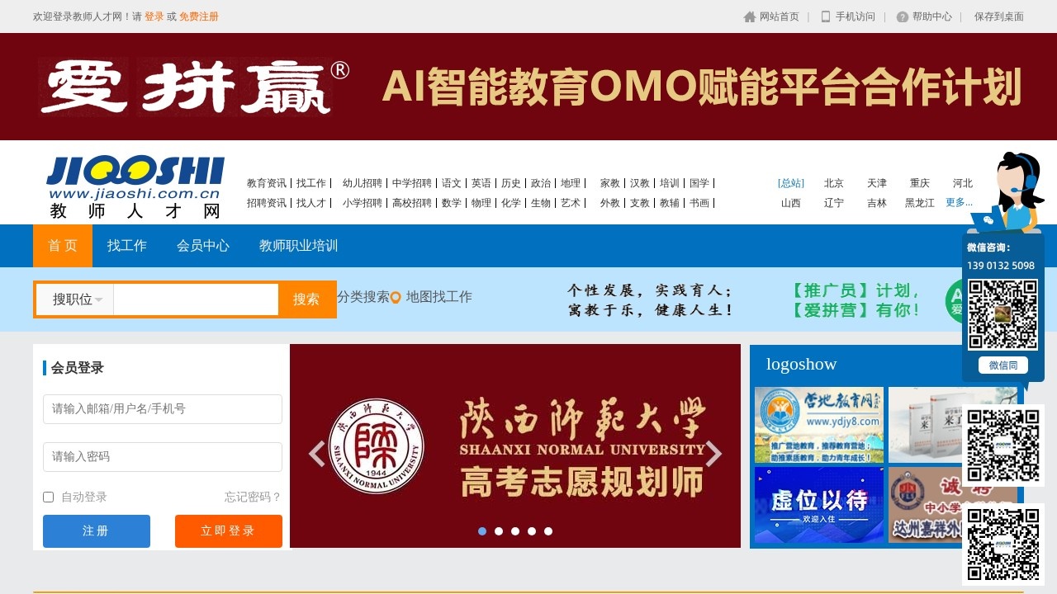Click the 微信同 button under the QR code
Image resolution: width=1057 pixels, height=594 pixels.
pyautogui.click(x=1002, y=365)
